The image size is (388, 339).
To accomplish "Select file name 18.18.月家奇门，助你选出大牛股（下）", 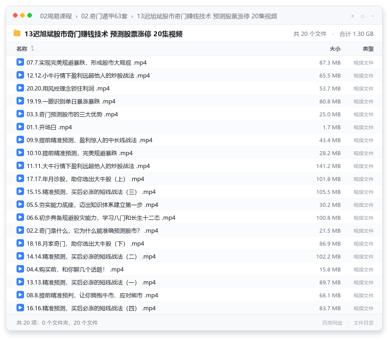I will pos(86,244).
